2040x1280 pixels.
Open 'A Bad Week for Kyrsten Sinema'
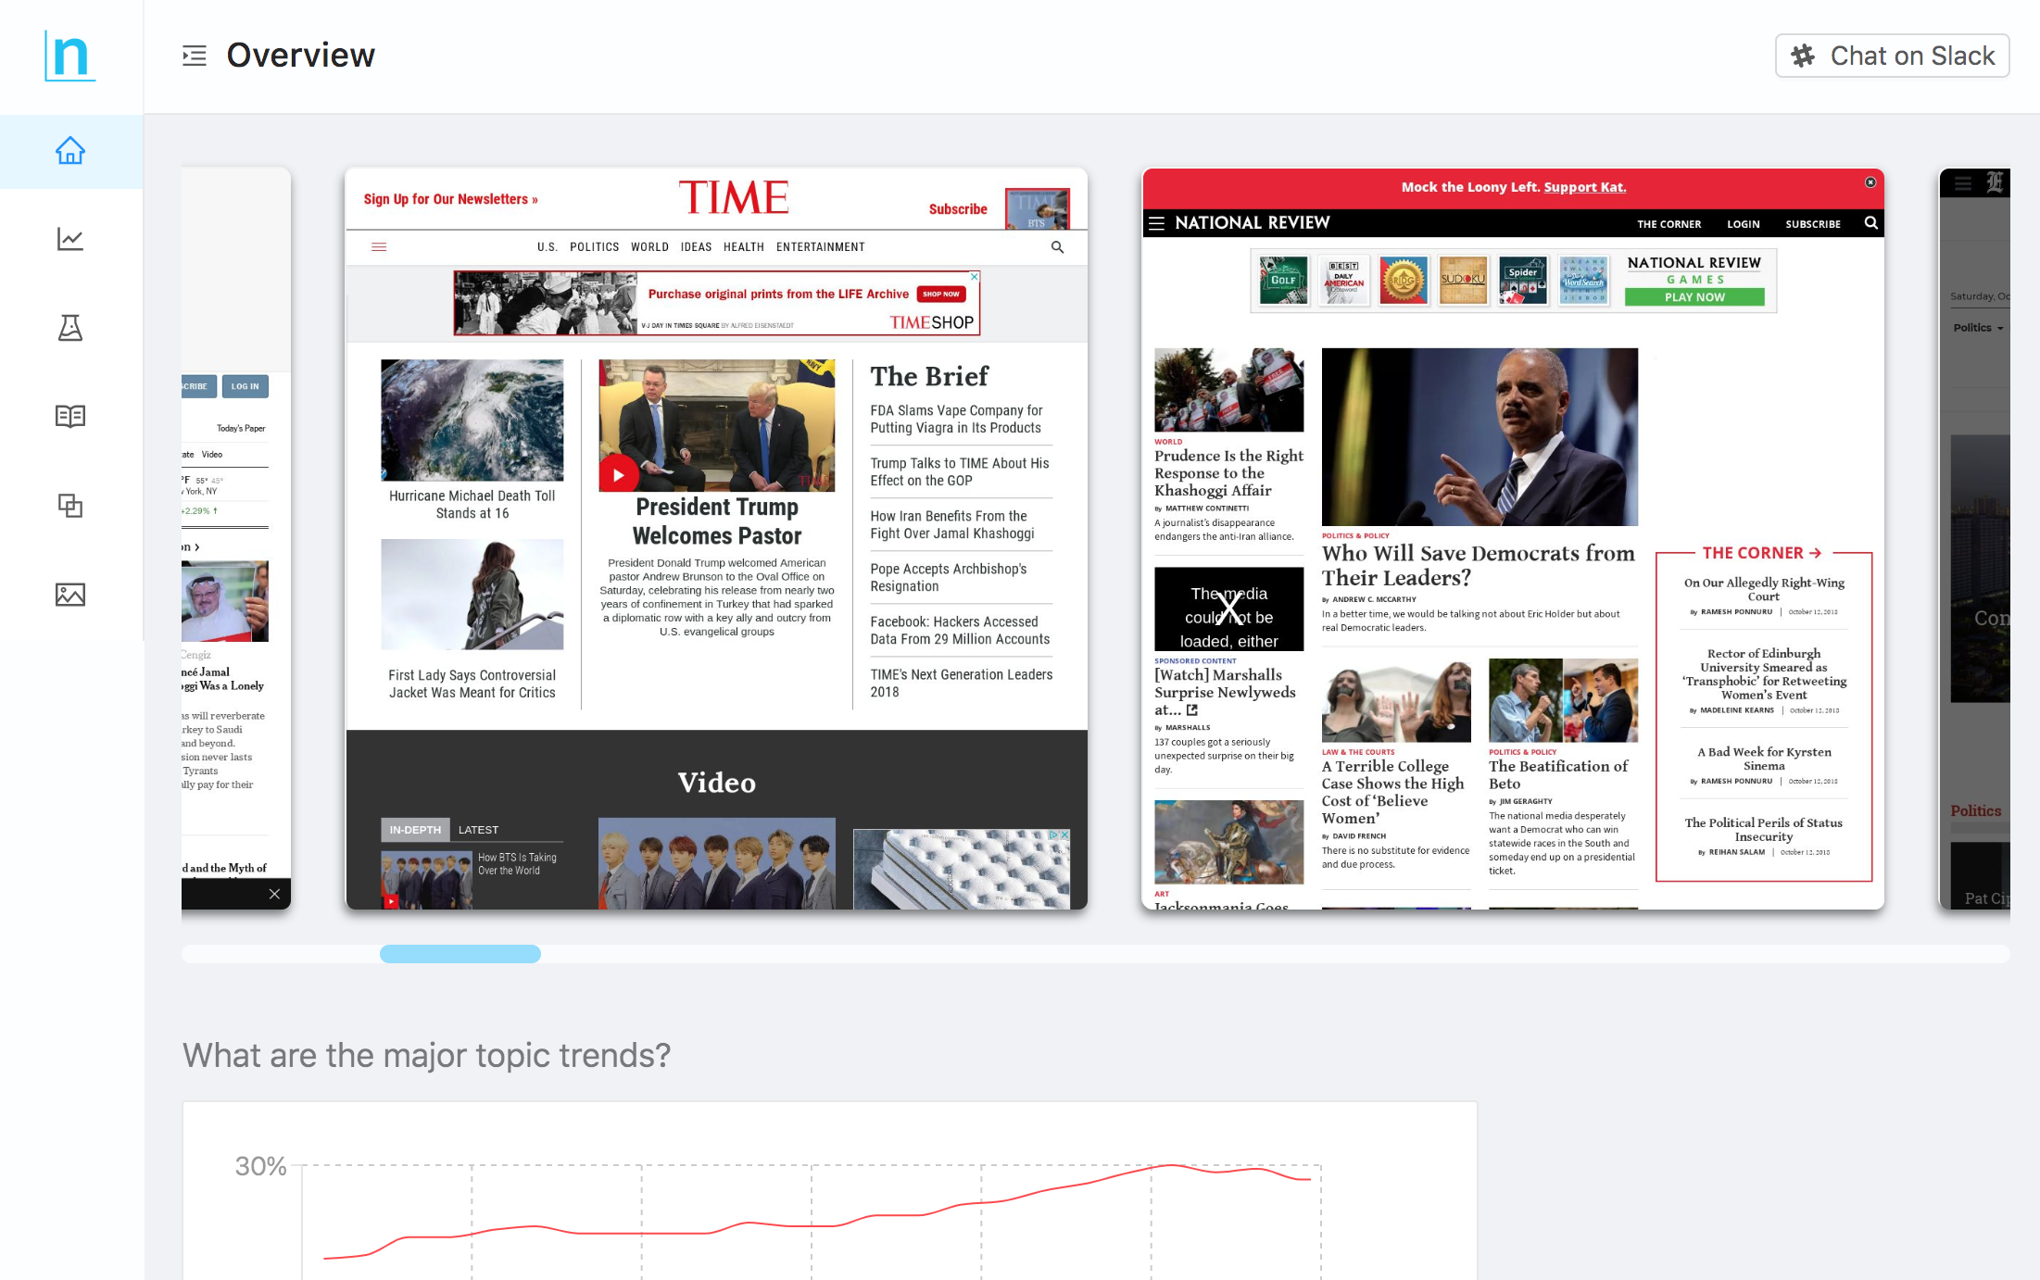tap(1764, 759)
